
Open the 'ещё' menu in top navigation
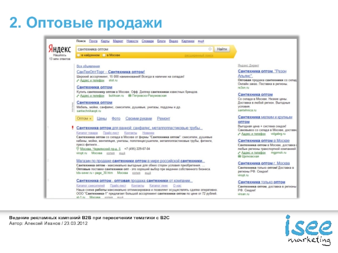(x=201, y=41)
